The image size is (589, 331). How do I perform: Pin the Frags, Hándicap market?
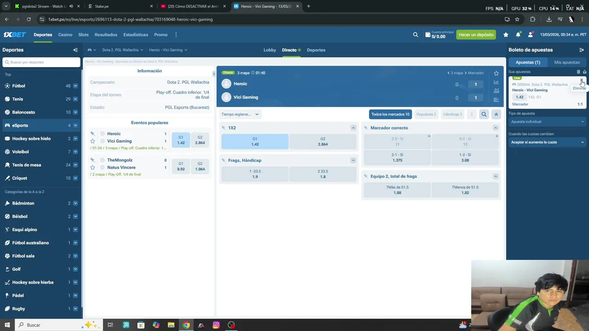click(224, 160)
